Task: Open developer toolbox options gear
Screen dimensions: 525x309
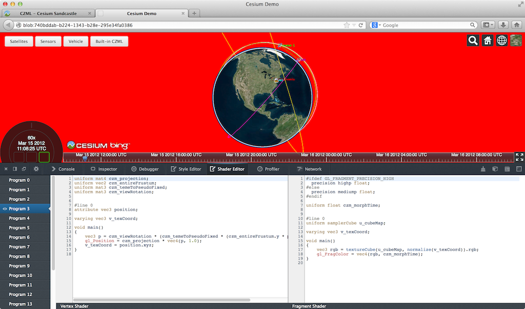Action: coord(36,169)
